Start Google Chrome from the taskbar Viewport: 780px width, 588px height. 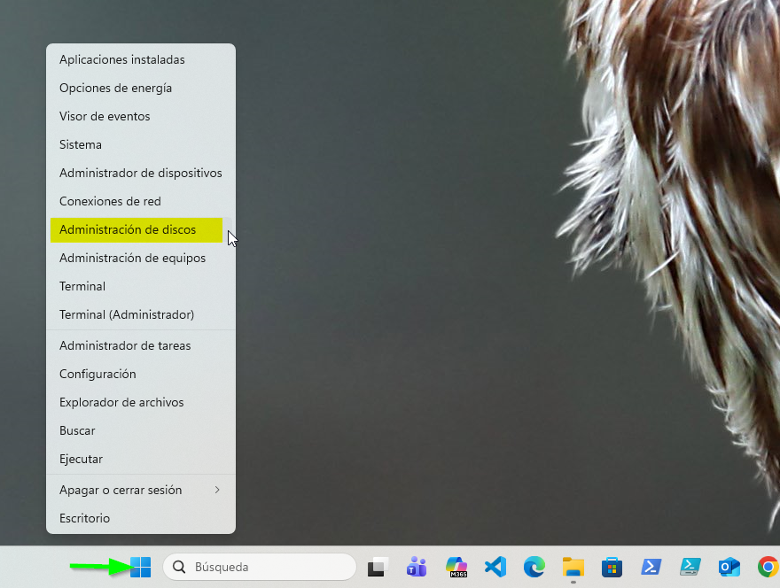coord(768,567)
